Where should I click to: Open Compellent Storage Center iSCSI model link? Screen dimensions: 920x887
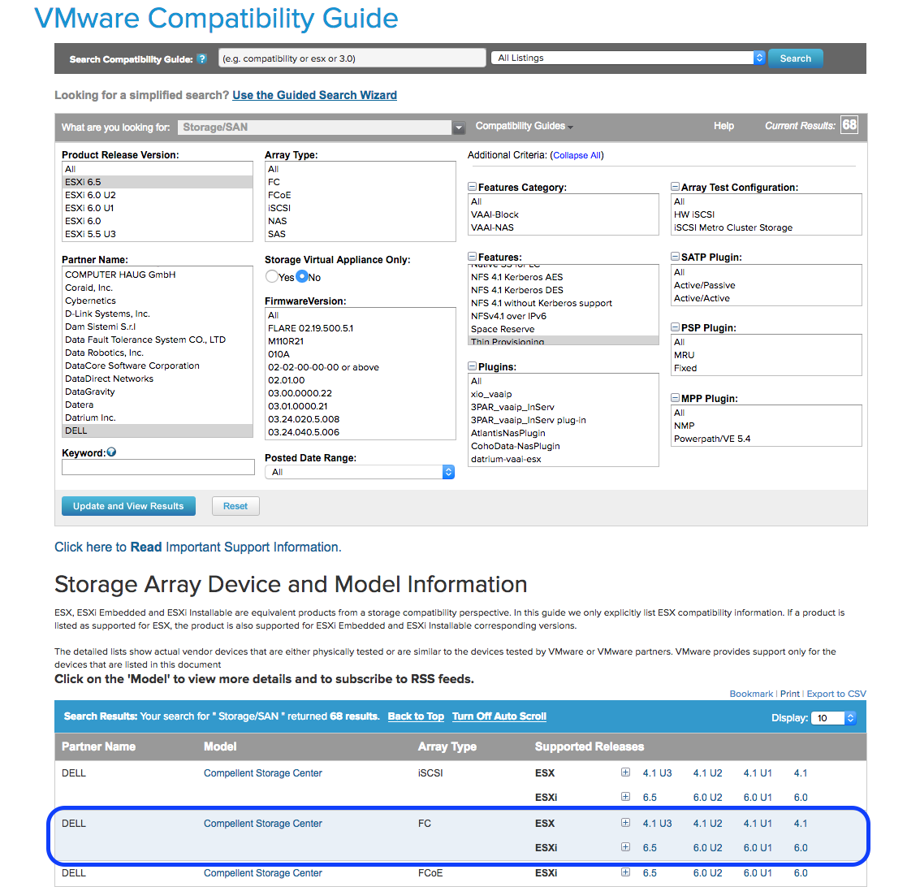coord(263,773)
